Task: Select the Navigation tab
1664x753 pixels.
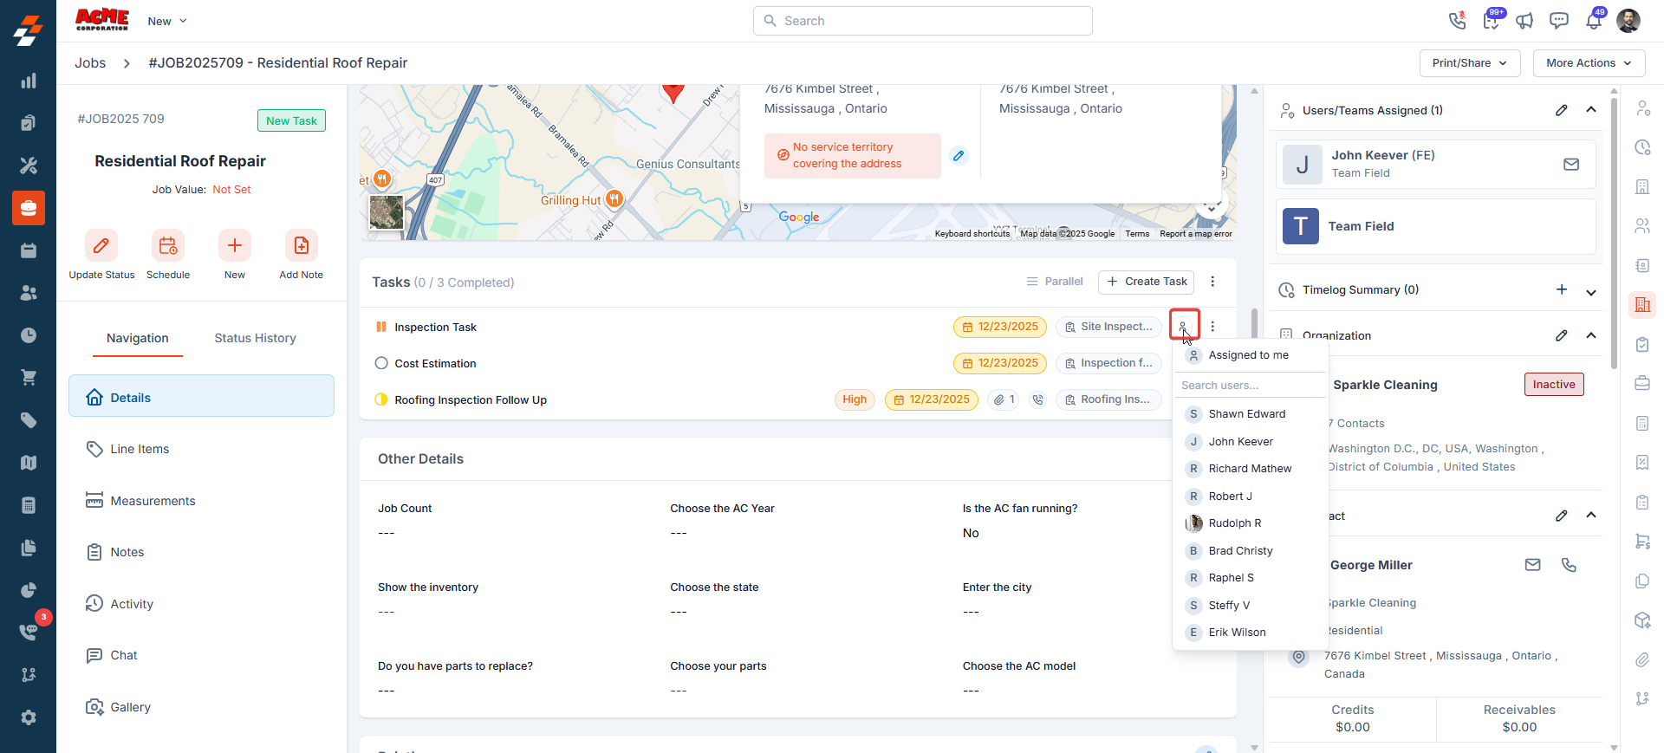Action: (x=138, y=338)
